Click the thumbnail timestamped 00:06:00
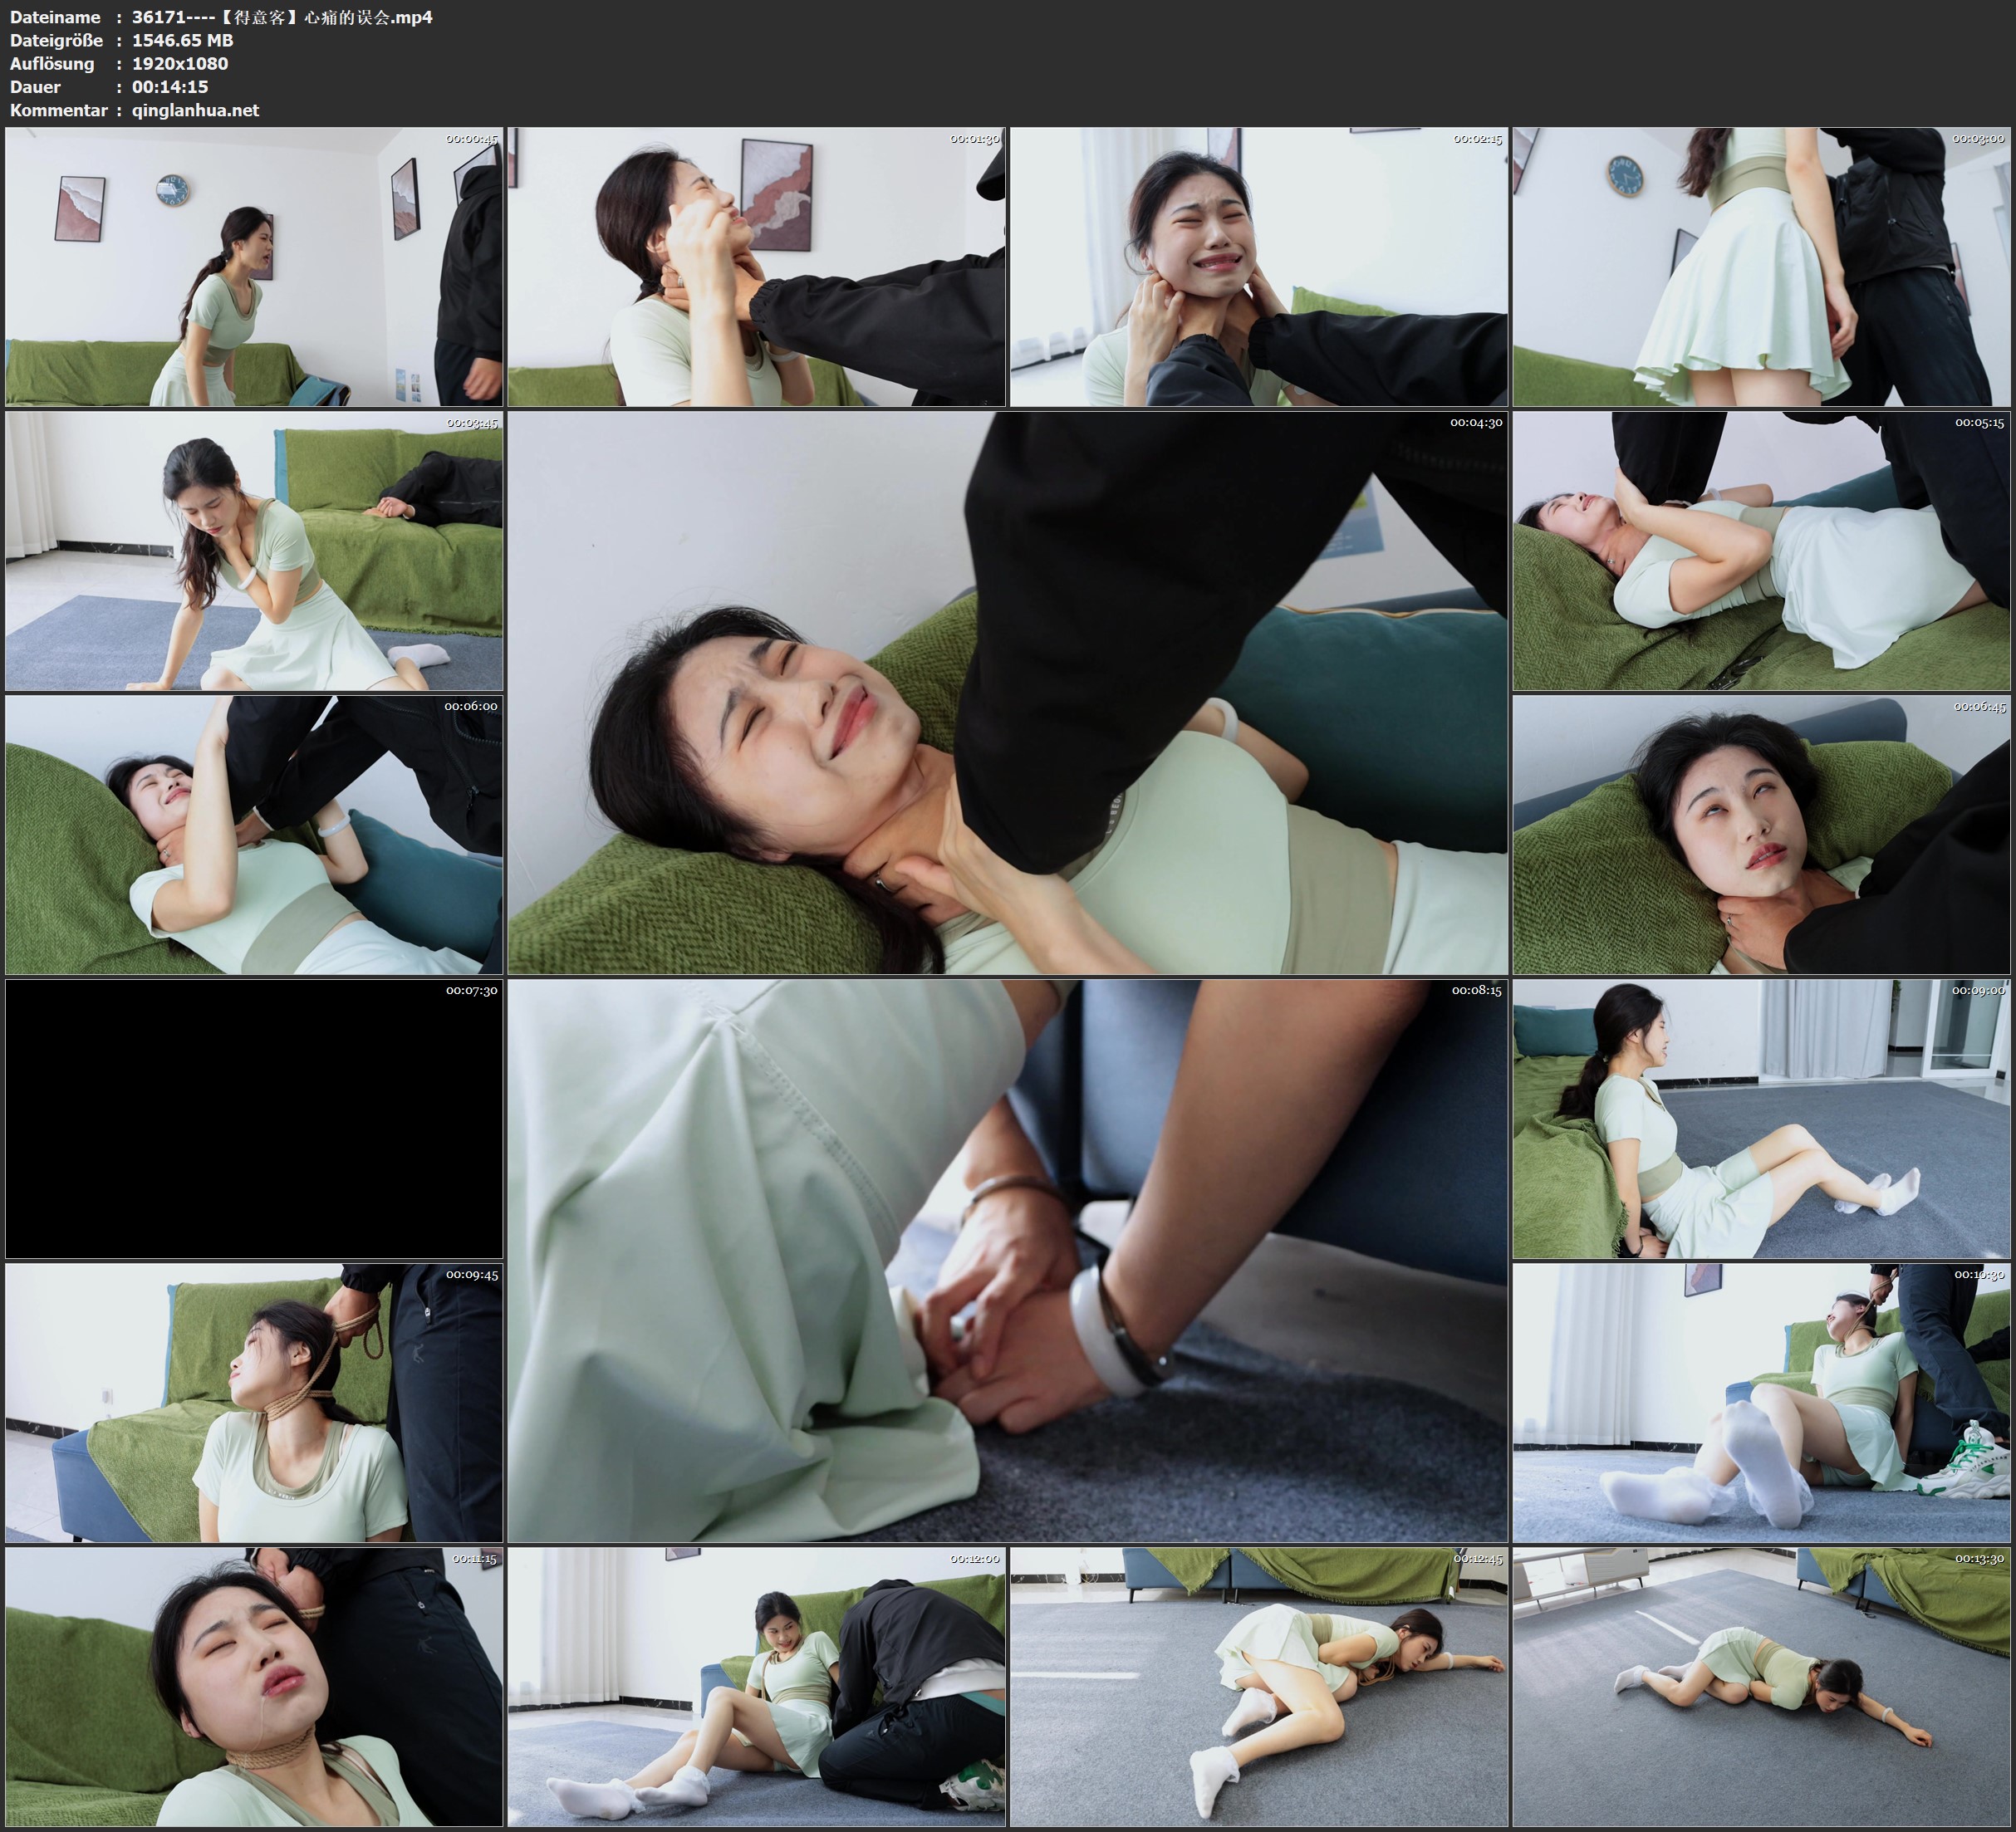The height and width of the screenshot is (1832, 2016). coord(254,835)
